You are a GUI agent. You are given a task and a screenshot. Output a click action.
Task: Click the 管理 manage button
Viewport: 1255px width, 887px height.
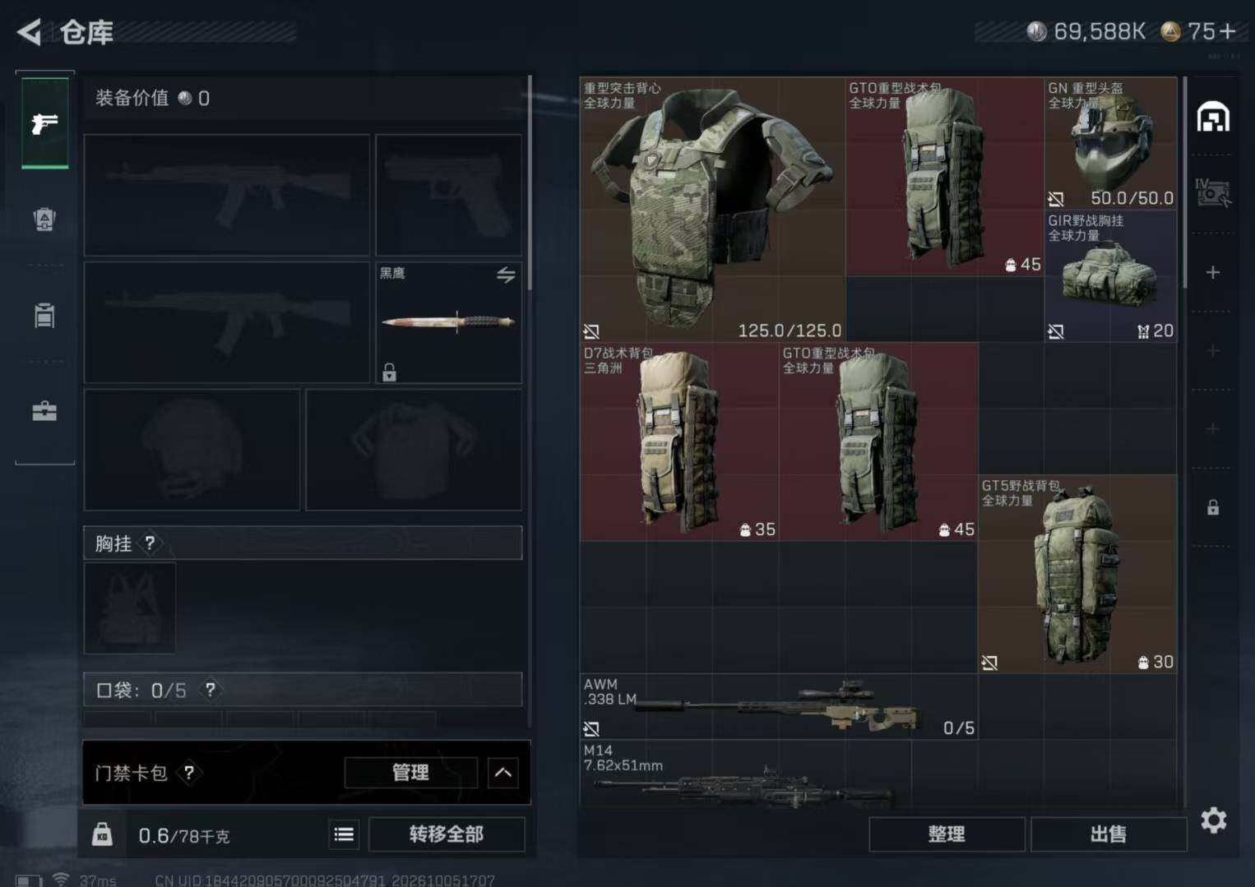[410, 773]
